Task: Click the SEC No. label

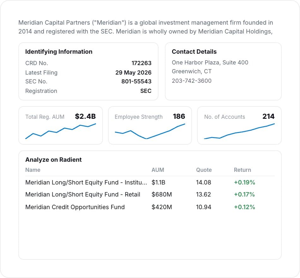Action: click(36, 82)
